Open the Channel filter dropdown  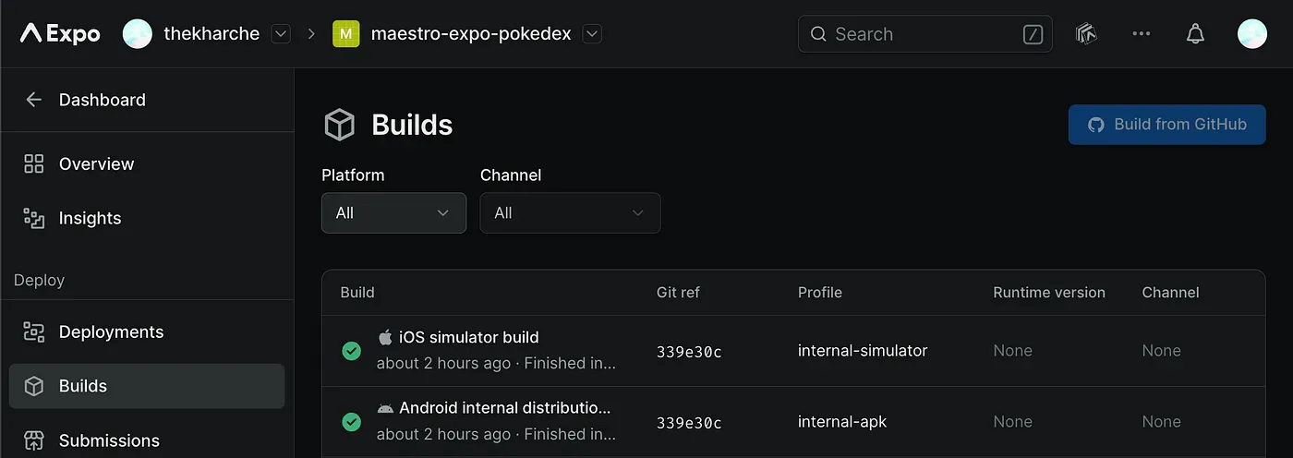click(x=570, y=213)
